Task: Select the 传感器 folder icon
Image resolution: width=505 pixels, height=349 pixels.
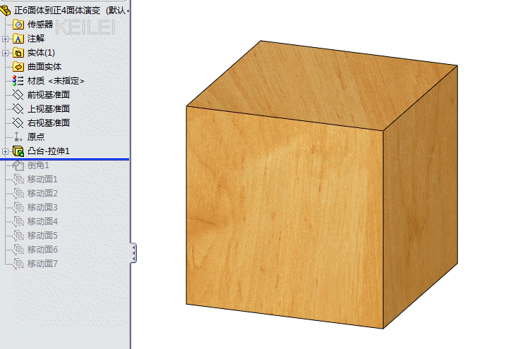Action: tap(18, 25)
